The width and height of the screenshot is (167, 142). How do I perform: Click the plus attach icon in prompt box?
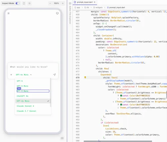pos(11,75)
